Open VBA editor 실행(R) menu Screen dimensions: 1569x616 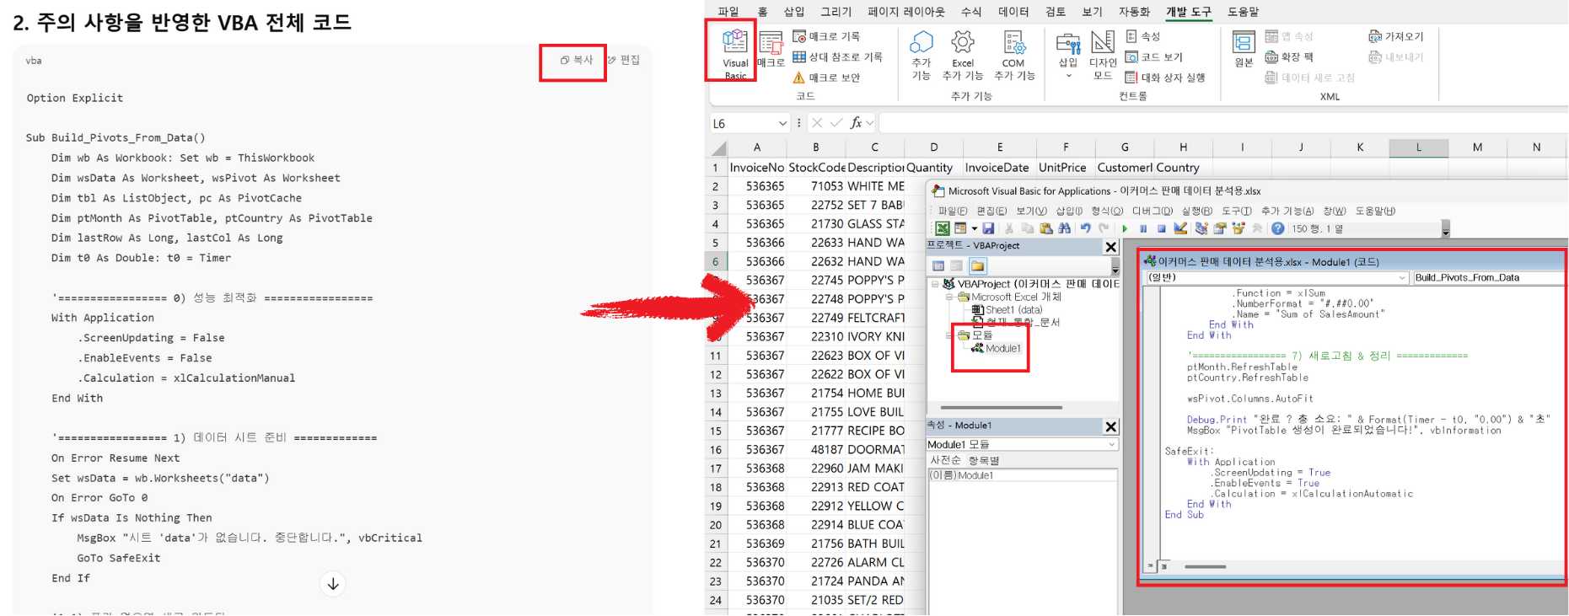click(1197, 211)
